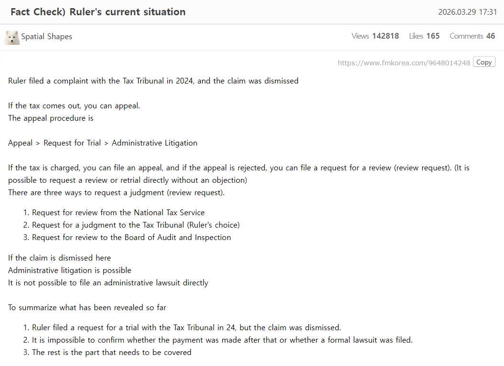
Task: Click the post title Fact Check heading
Action: [98, 12]
